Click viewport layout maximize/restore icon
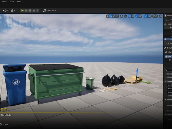This screenshot has height=129, width=172. [161, 16]
